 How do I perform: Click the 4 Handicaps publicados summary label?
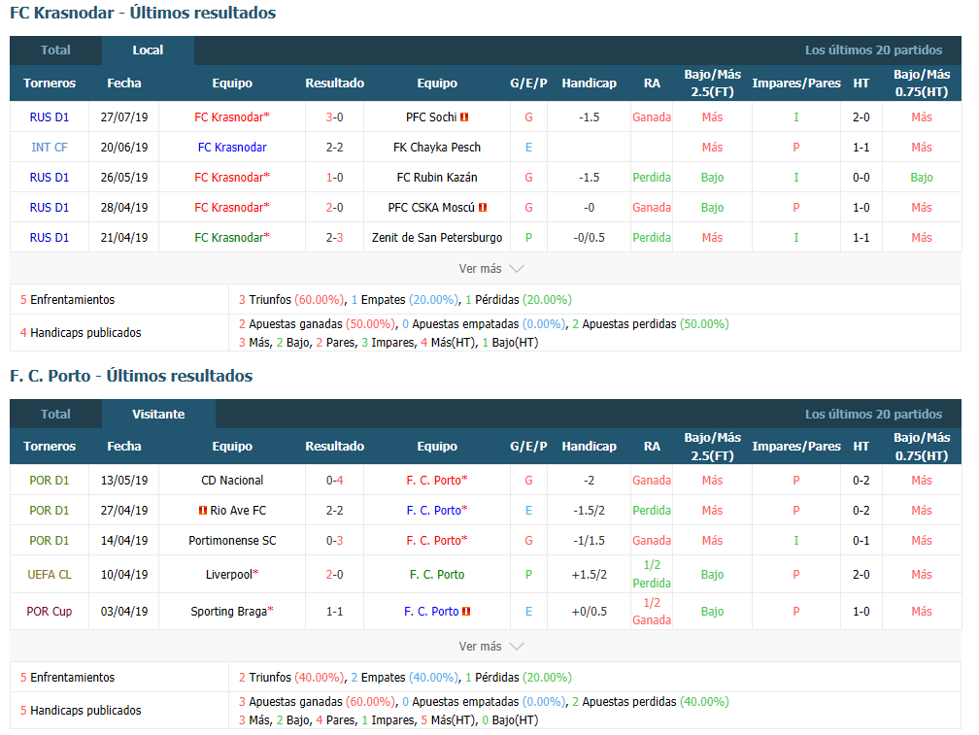[x=81, y=333]
